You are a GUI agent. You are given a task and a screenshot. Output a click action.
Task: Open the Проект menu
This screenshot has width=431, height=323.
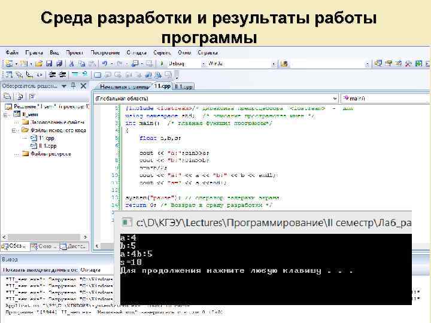click(x=74, y=53)
